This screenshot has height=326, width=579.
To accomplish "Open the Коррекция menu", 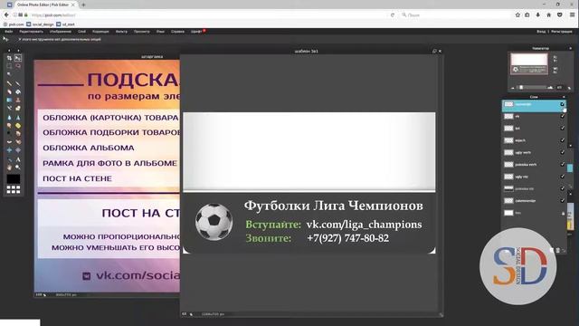I will point(100,32).
